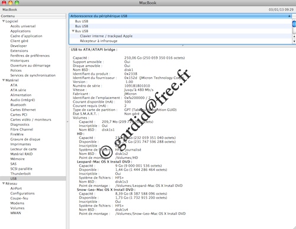Open Cadre d'application entry
Image resolution: width=296 pixels, height=229 pixels.
tap(26, 36)
